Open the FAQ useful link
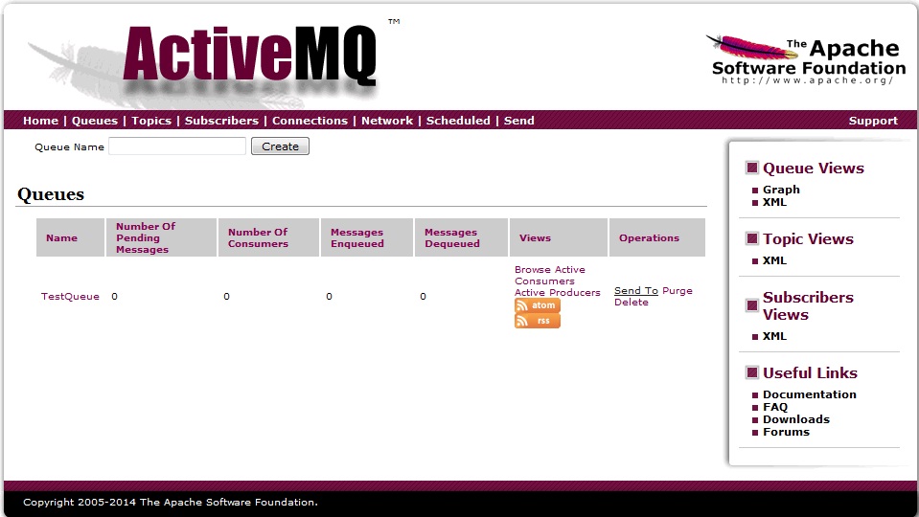The height and width of the screenshot is (517, 919). point(775,407)
